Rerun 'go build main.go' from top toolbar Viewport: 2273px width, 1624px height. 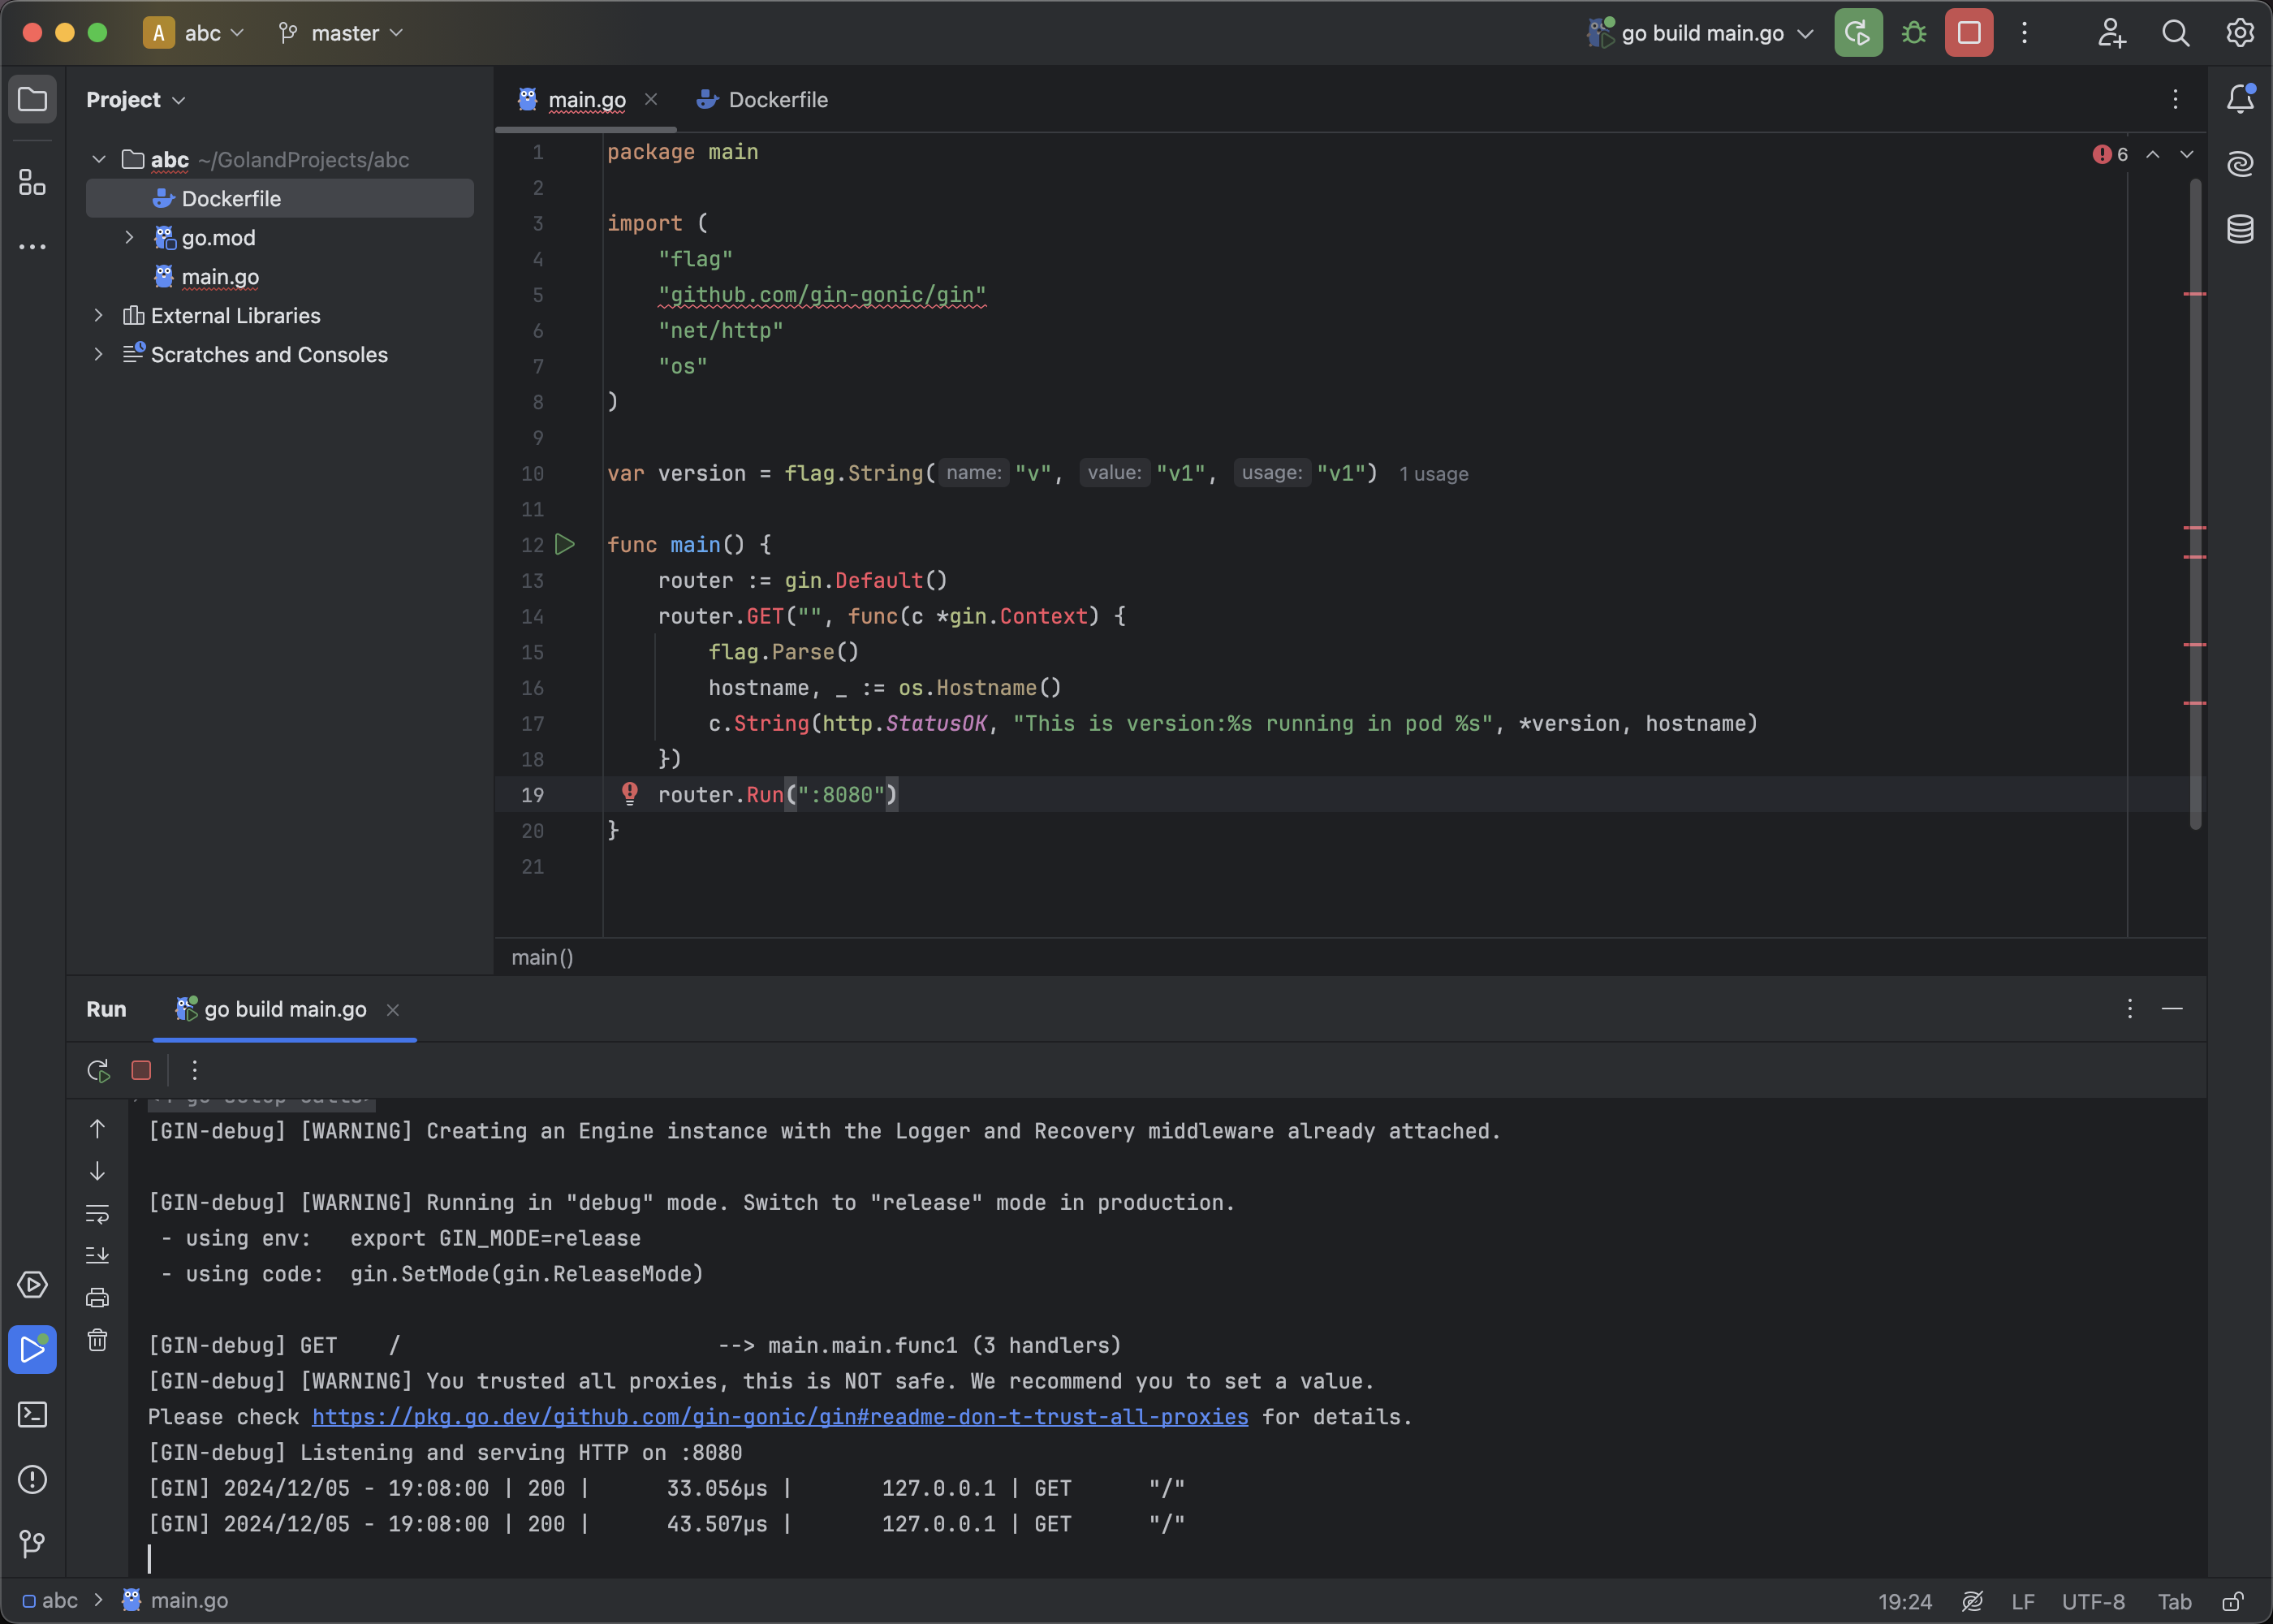(1858, 33)
